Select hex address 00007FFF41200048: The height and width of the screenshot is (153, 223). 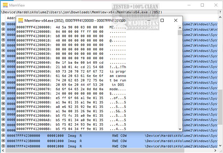point(34,67)
